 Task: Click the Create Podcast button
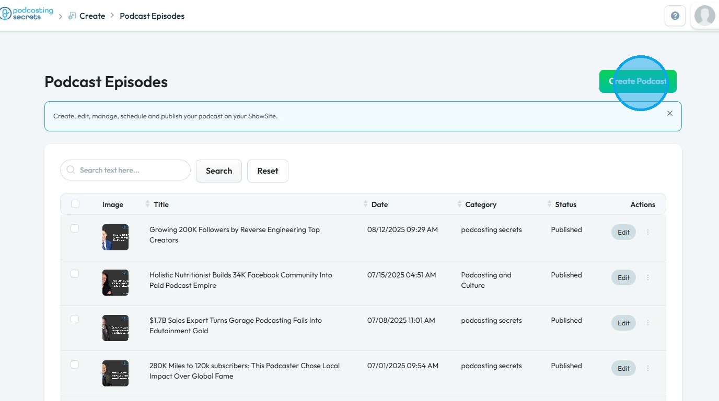pos(637,81)
